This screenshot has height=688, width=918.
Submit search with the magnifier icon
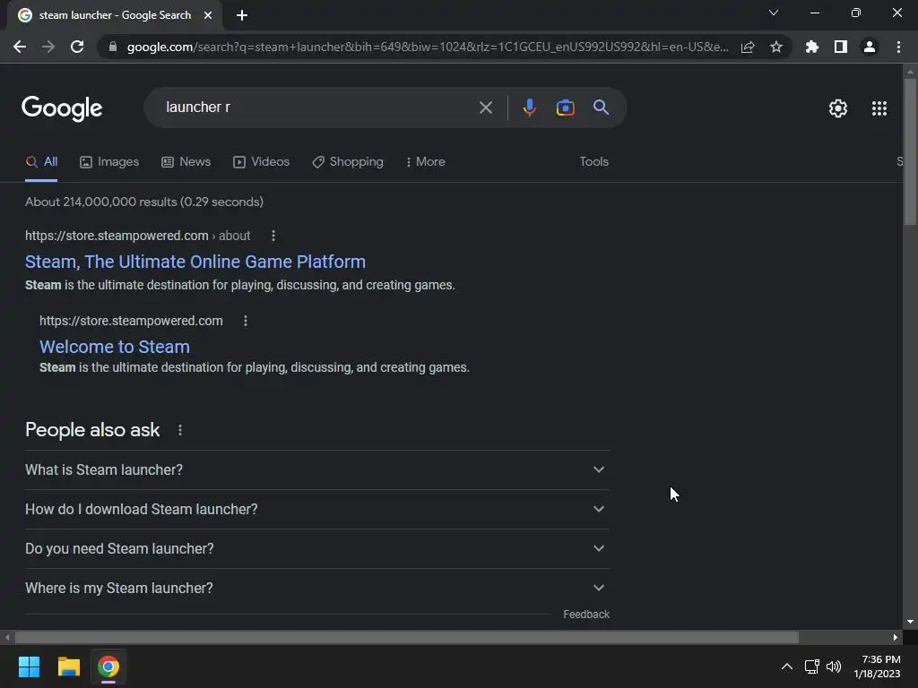pos(601,107)
